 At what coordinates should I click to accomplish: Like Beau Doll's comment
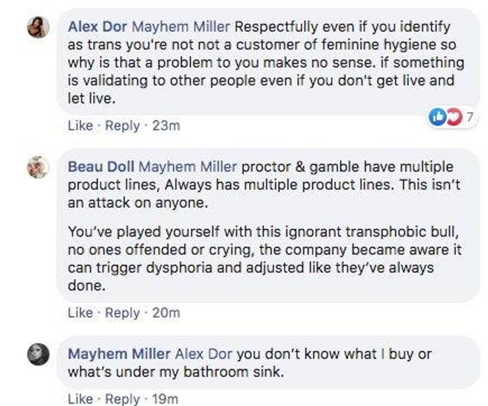[80, 313]
